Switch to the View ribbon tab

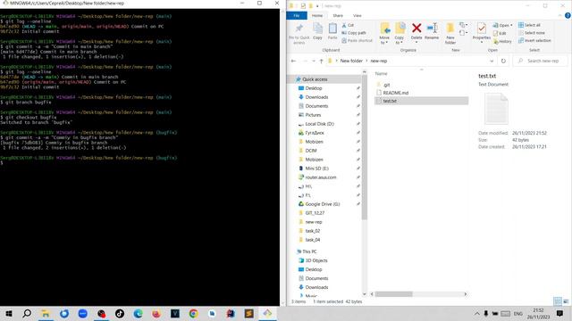click(x=357, y=16)
